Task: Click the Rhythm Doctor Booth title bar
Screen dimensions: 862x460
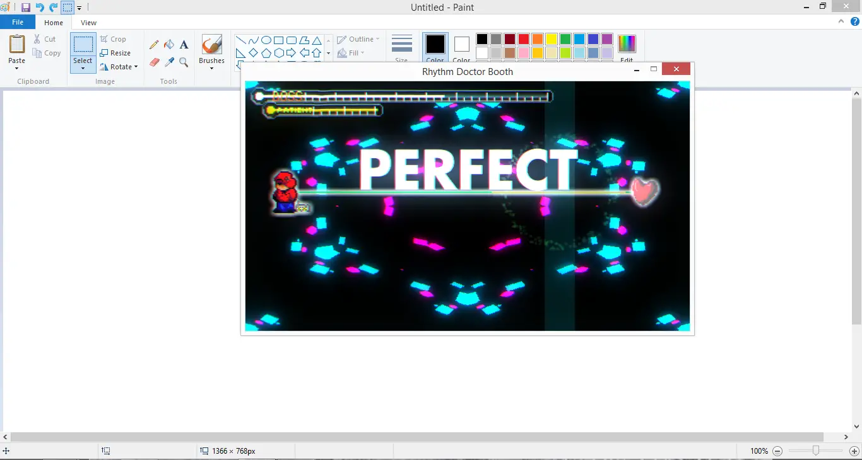Action: 468,71
